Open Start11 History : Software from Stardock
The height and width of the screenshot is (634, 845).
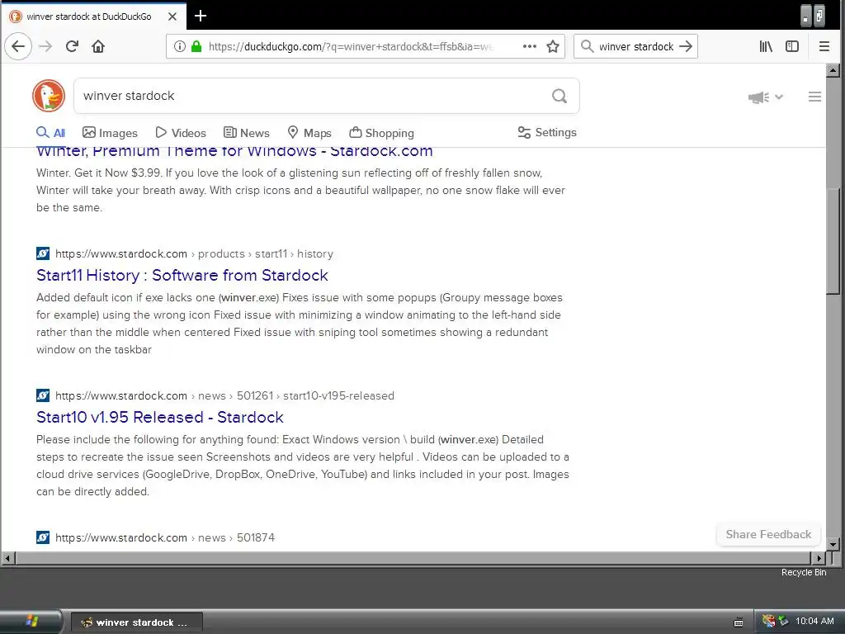pos(182,275)
